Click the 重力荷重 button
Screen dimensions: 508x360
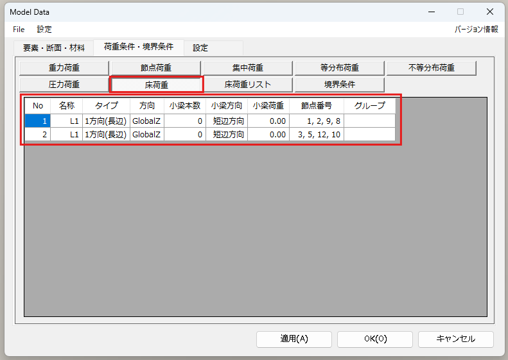coord(64,68)
